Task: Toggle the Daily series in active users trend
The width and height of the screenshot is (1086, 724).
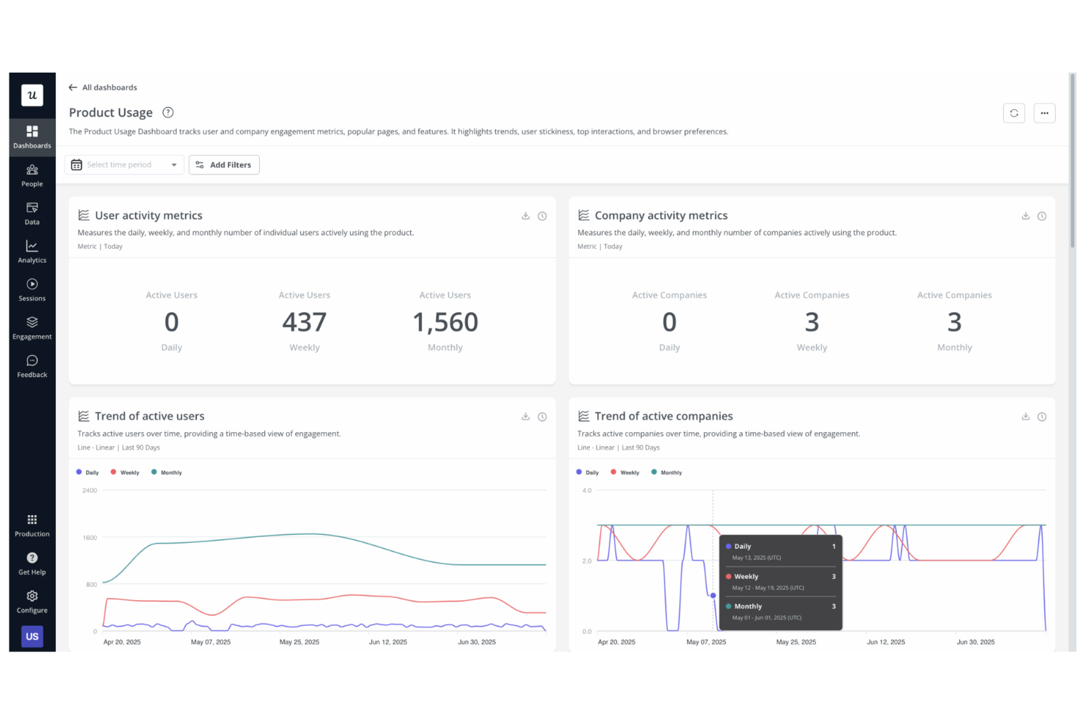Action: 87,472
